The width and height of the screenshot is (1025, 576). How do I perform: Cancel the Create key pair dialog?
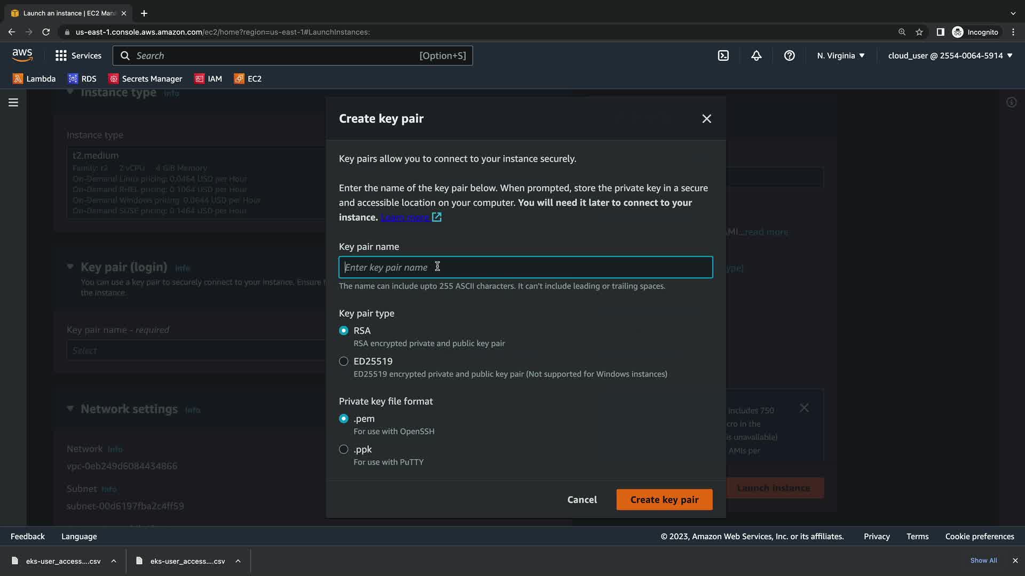point(582,500)
